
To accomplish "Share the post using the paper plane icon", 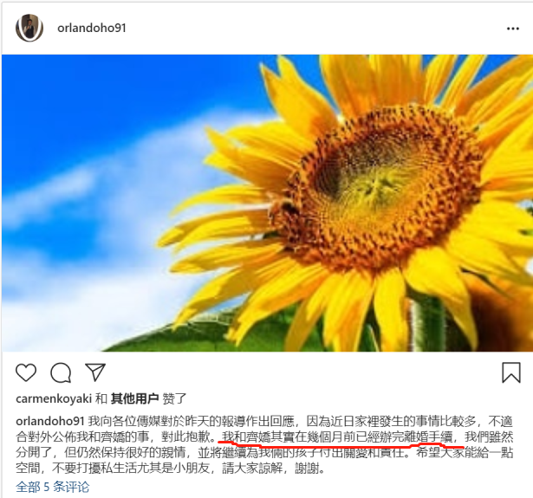I will tap(94, 372).
